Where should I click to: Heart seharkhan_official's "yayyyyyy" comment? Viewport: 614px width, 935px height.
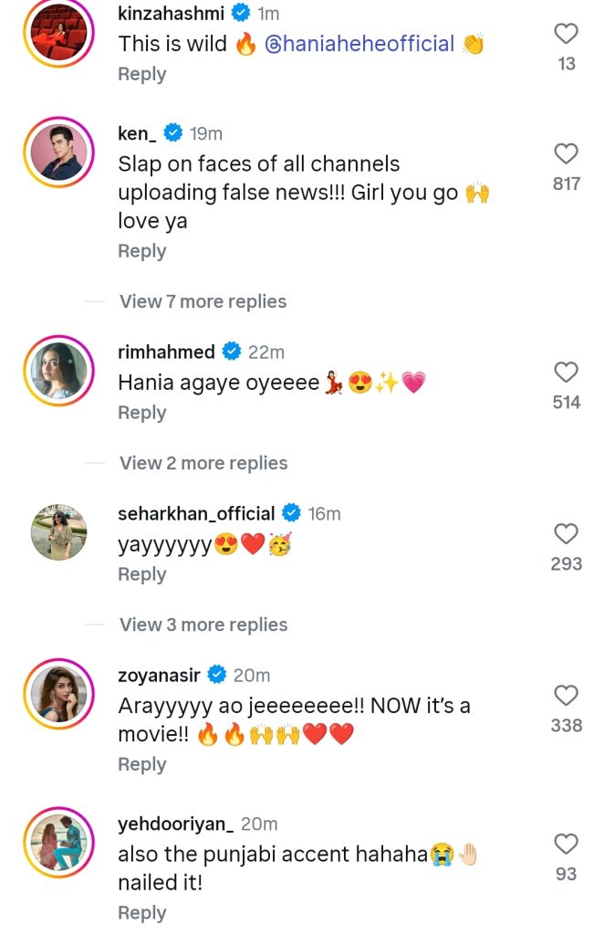pyautogui.click(x=566, y=534)
